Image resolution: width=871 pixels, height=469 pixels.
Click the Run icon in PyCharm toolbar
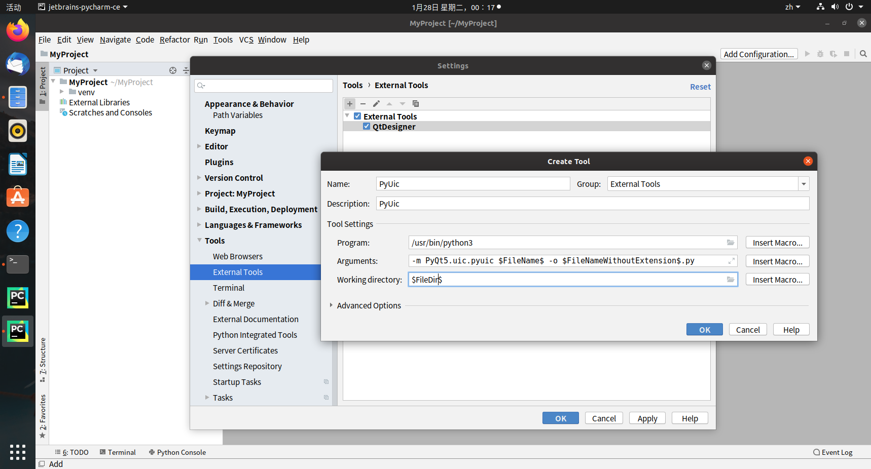pos(807,54)
